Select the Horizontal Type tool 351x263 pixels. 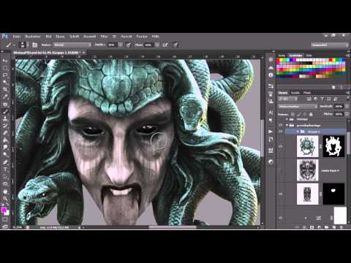(x=5, y=169)
